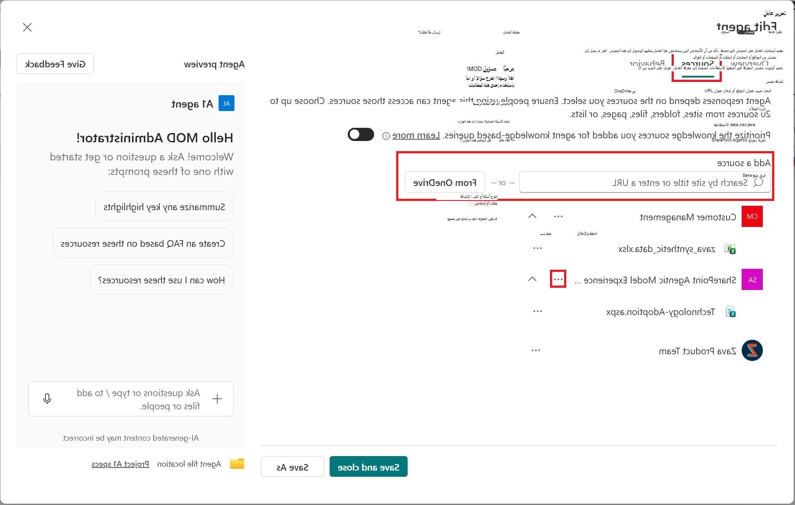Collapse the SharePoint Agentic Model Experience source
795x505 pixels.
coord(532,279)
